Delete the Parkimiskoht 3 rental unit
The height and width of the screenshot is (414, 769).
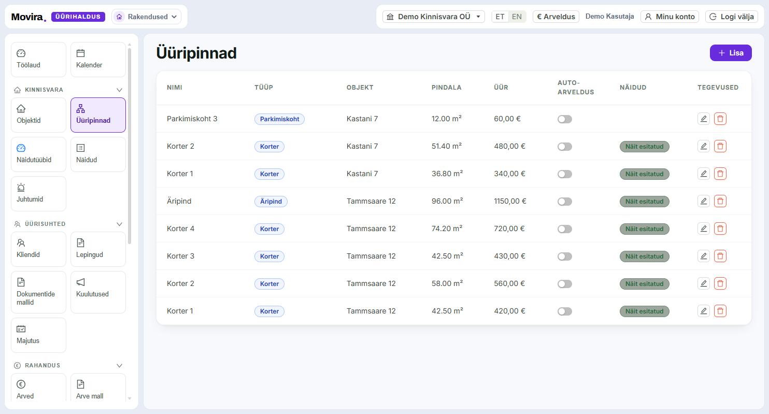720,119
